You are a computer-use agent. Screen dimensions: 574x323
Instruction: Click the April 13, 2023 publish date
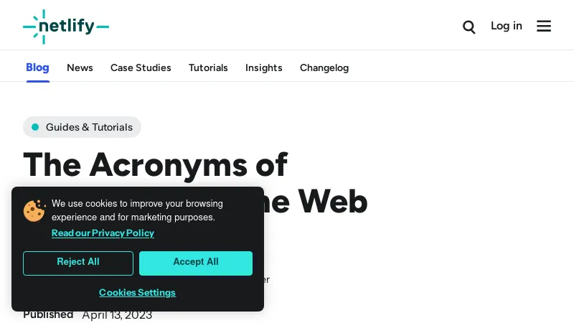coord(117,315)
